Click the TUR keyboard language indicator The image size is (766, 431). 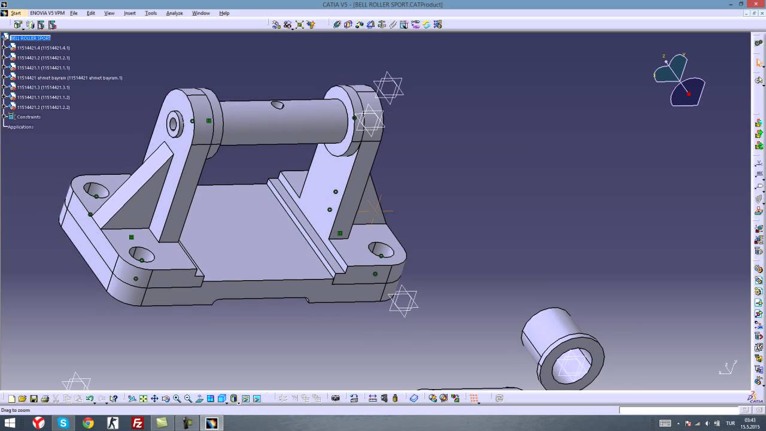tap(730, 423)
